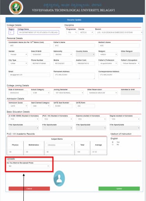The image size is (146, 201).
Task: Expand the Diploma studied in Karnataka dropdown
Action: pos(91,119)
